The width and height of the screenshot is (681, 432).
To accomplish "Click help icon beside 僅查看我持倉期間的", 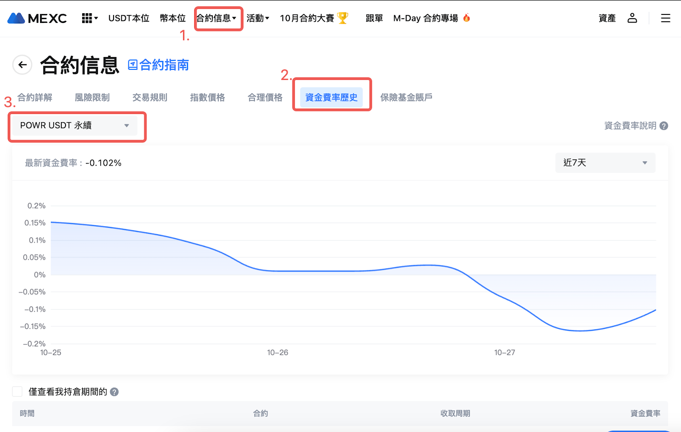I will click(114, 392).
